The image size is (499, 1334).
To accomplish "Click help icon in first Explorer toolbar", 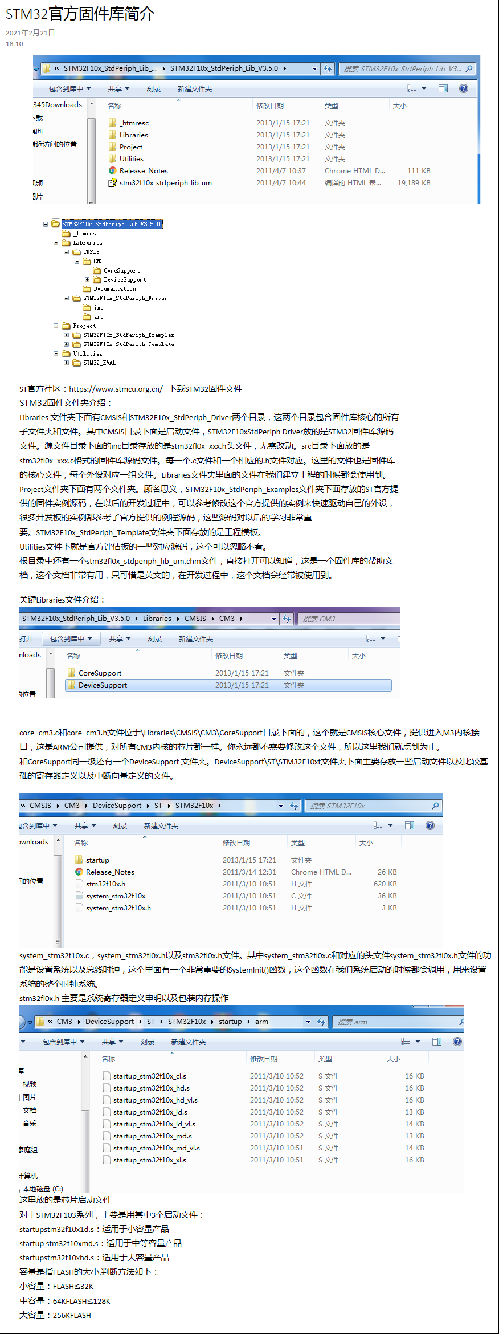I will (x=464, y=88).
